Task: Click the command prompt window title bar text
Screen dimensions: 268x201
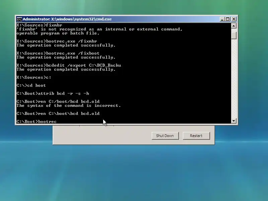Action: coord(67,19)
